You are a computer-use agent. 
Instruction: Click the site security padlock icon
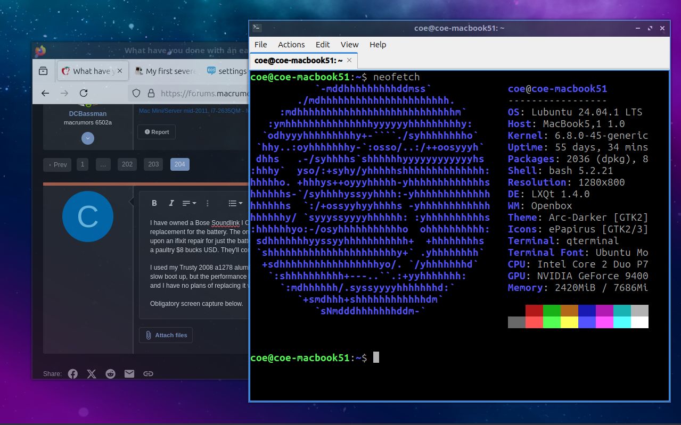[151, 93]
